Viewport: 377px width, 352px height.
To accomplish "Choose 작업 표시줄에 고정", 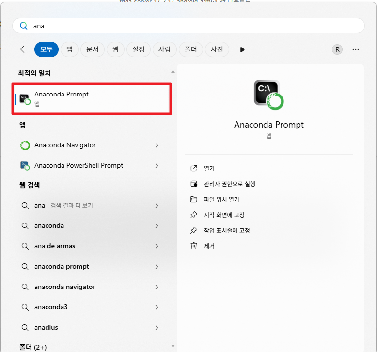I will coord(227,230).
